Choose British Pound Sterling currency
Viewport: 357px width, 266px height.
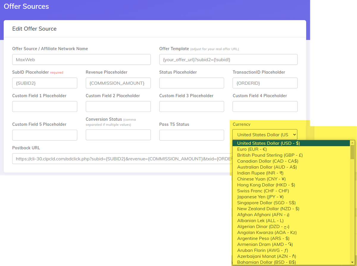point(270,155)
